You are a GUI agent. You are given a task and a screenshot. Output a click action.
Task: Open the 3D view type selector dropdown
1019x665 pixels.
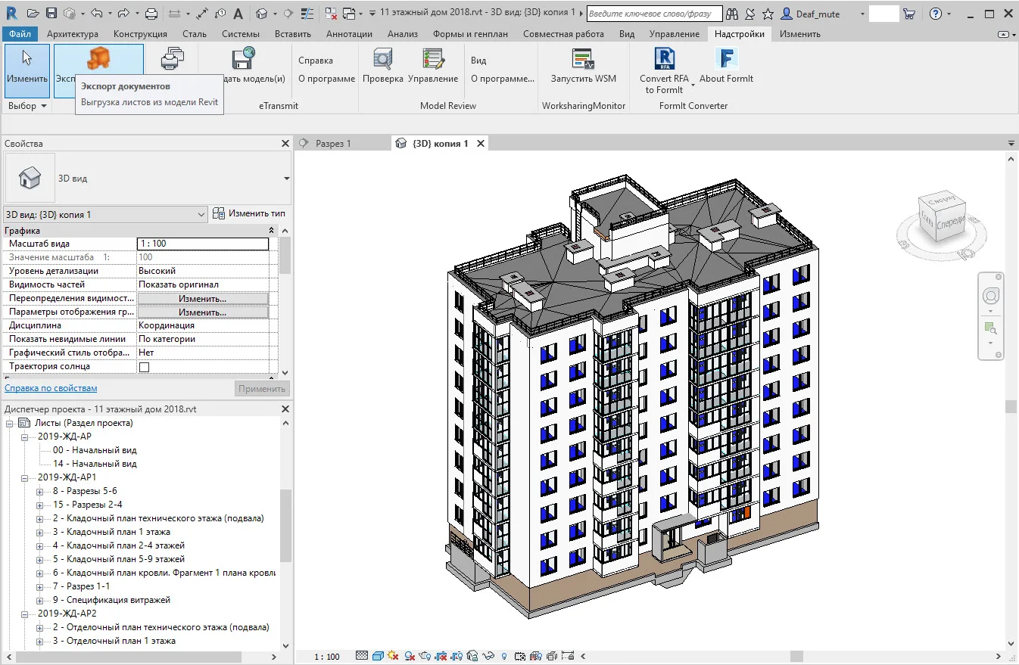pyautogui.click(x=286, y=179)
